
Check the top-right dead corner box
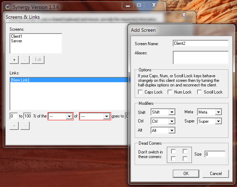[x=185, y=151]
